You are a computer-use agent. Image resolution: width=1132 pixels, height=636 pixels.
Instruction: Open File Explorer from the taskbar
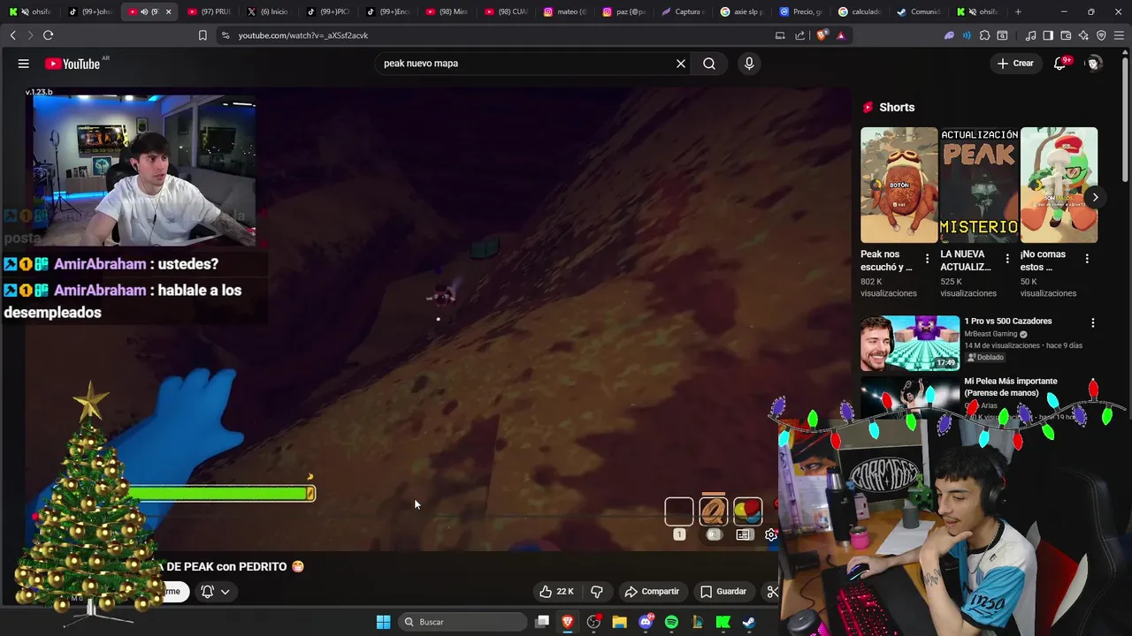coord(620,622)
